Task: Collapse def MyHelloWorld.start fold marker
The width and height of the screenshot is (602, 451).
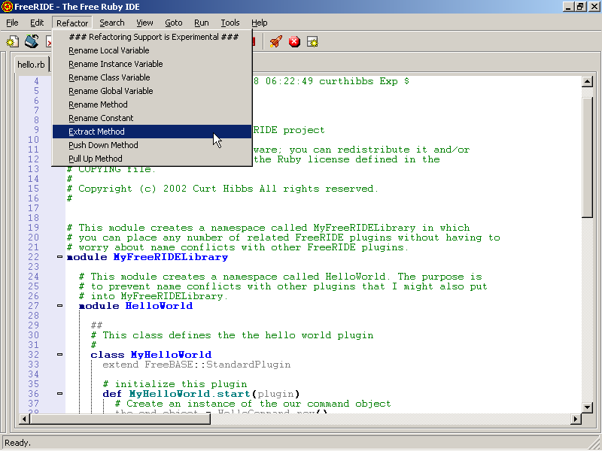Action: pyautogui.click(x=59, y=393)
